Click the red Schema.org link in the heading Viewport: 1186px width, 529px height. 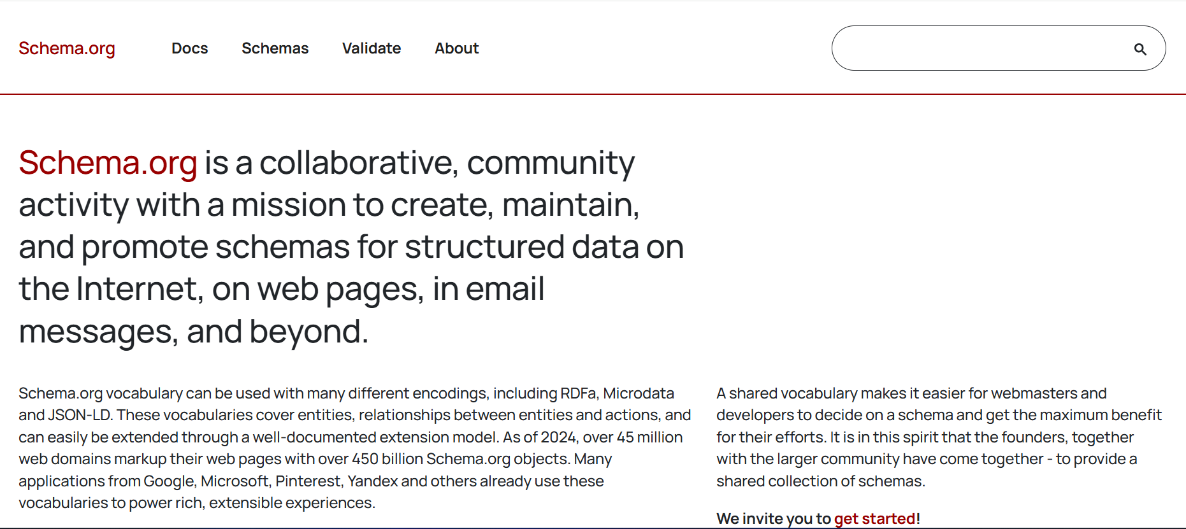tap(108, 163)
